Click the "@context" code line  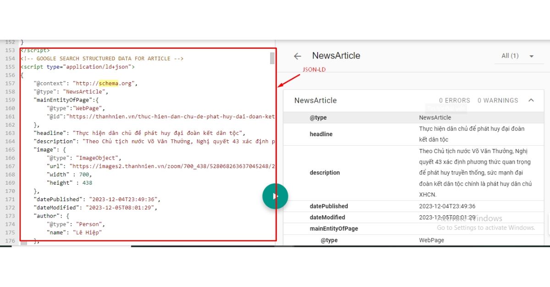(x=85, y=84)
